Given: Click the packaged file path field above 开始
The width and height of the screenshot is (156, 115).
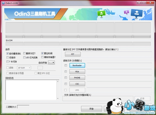Looking at the screenshot, I should [x=98, y=98].
